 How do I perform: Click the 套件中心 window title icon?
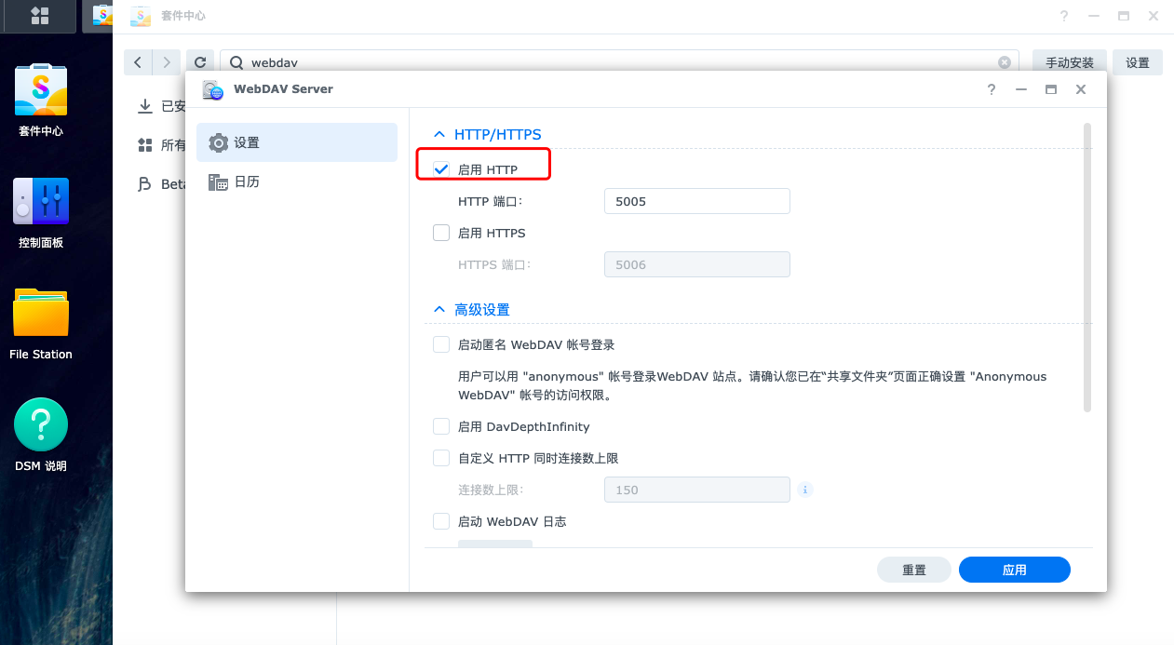[x=141, y=16]
